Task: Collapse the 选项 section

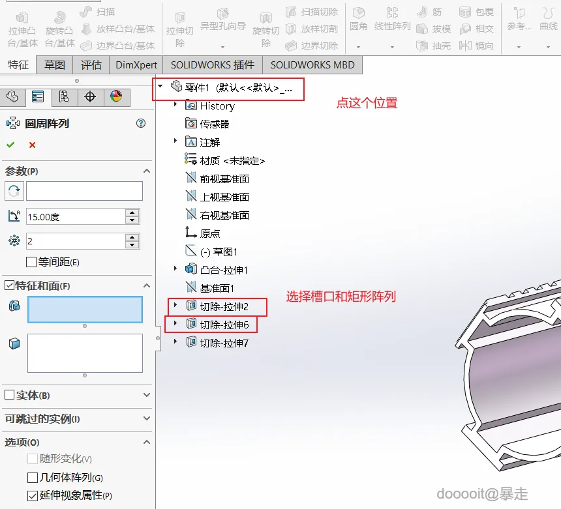Action: [147, 442]
